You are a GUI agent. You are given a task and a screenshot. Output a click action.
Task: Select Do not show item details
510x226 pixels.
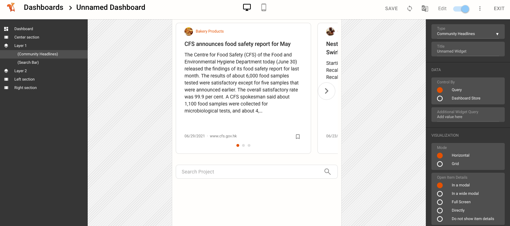point(440,219)
